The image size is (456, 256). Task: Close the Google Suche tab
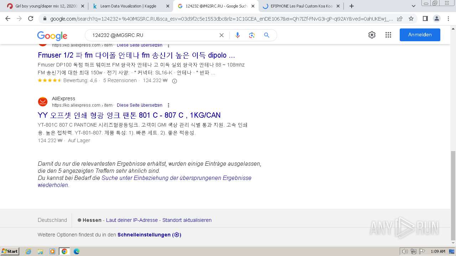tap(253, 6)
